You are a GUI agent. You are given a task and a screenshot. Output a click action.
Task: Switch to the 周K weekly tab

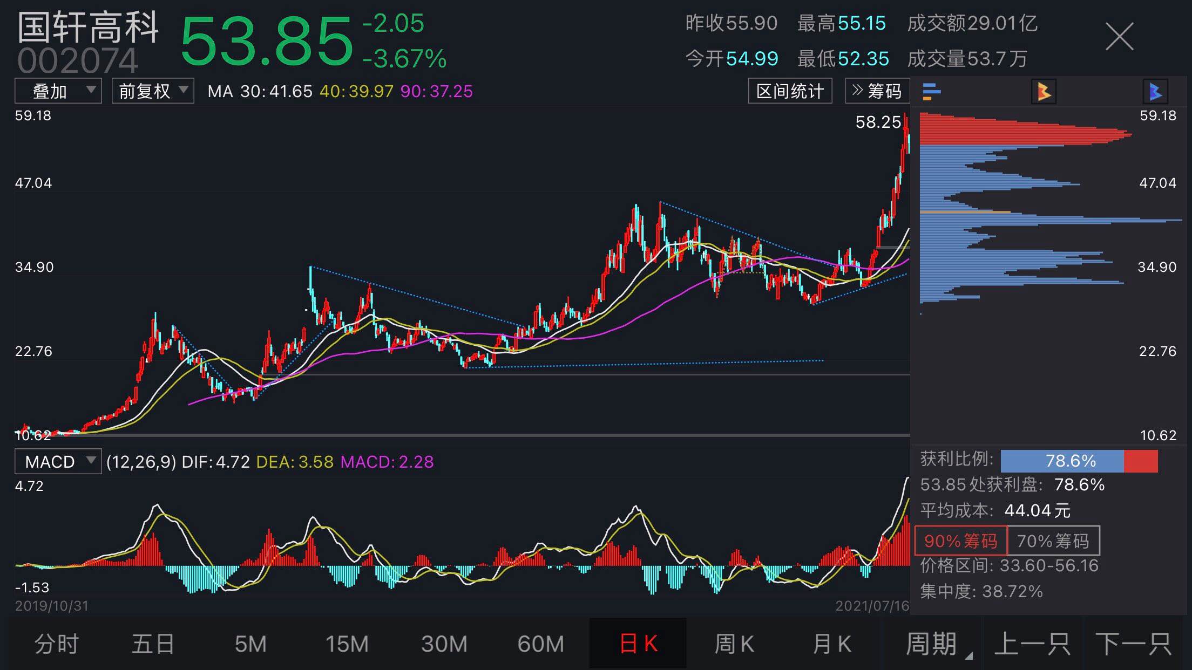(x=734, y=644)
